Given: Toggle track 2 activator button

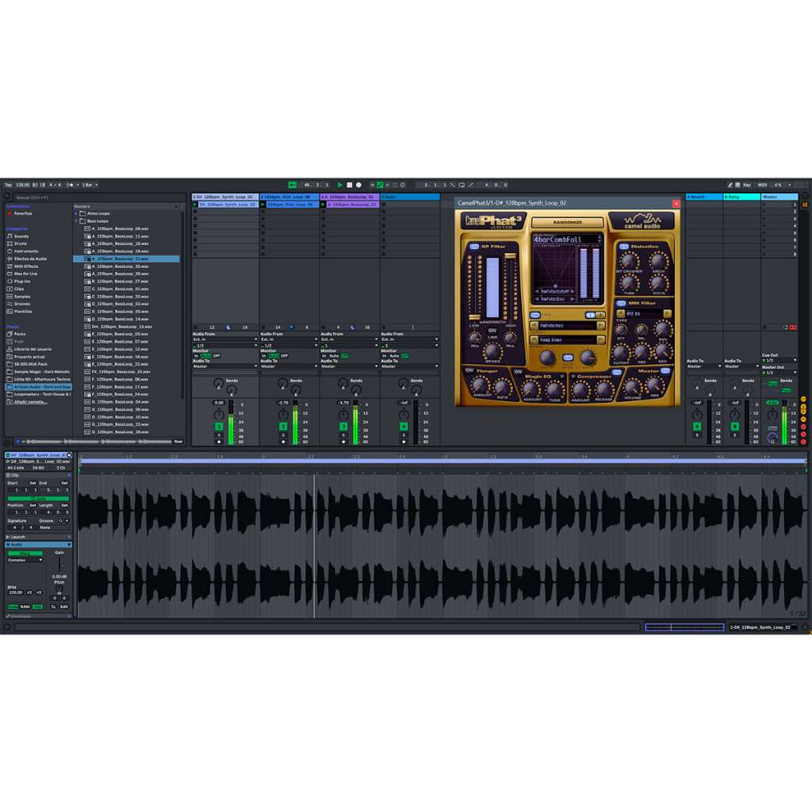Looking at the screenshot, I should [283, 427].
